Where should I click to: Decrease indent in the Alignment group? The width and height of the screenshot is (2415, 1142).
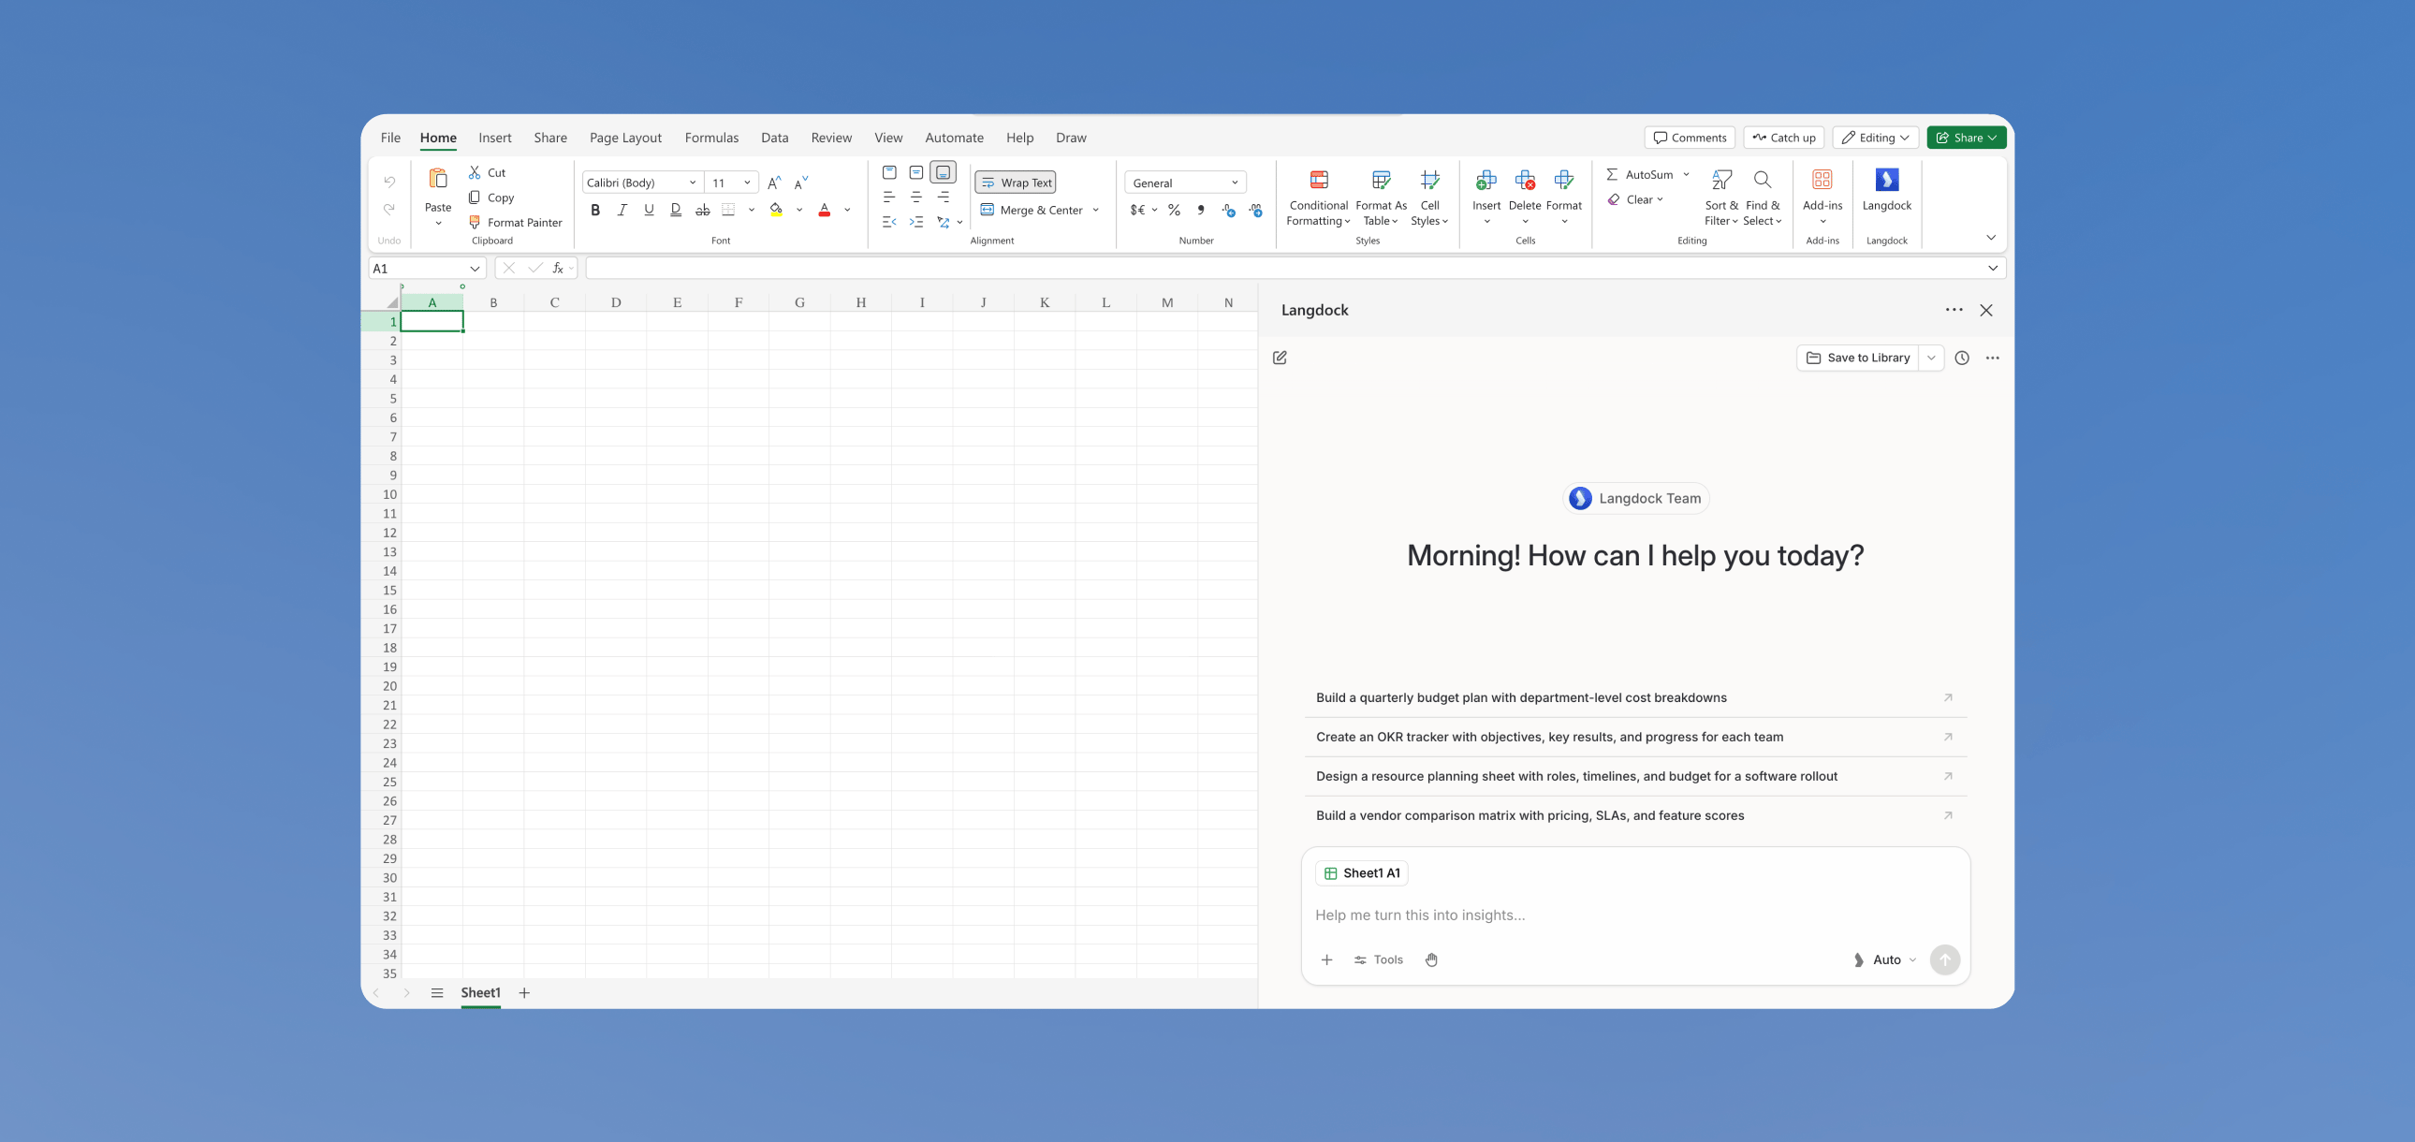coord(888,222)
